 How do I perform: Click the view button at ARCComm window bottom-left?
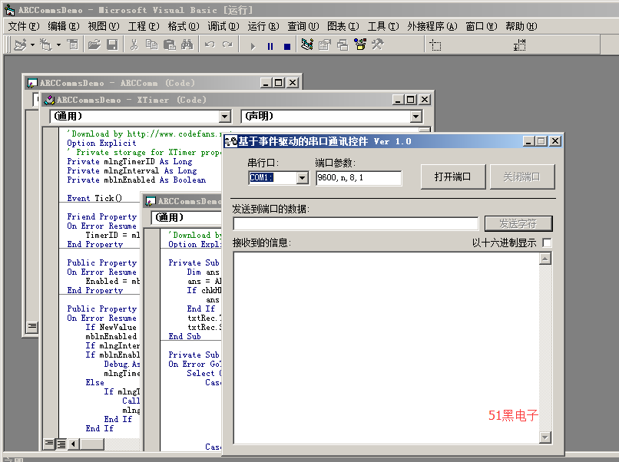(x=32, y=326)
